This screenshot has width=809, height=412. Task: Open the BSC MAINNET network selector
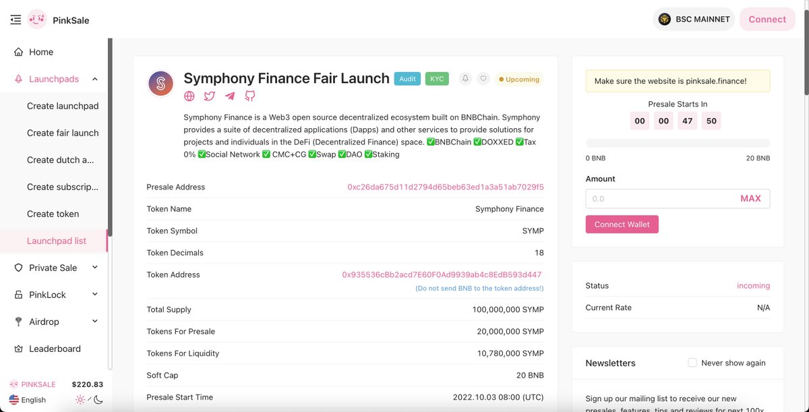pyautogui.click(x=694, y=20)
